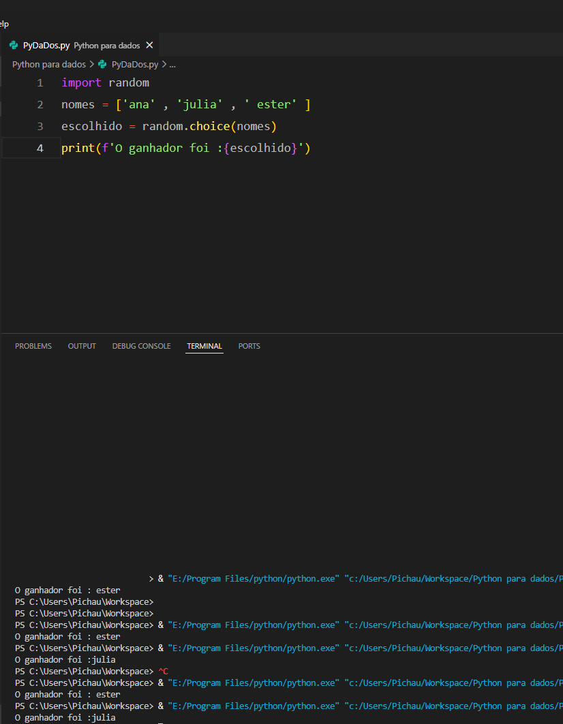The height and width of the screenshot is (724, 563).
Task: Click the Python icon in the breadcrumb bar
Action: point(103,65)
